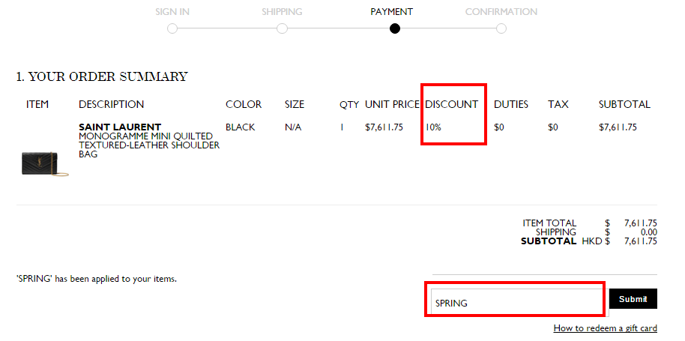Click the SUBTOTAL column header

[624, 104]
